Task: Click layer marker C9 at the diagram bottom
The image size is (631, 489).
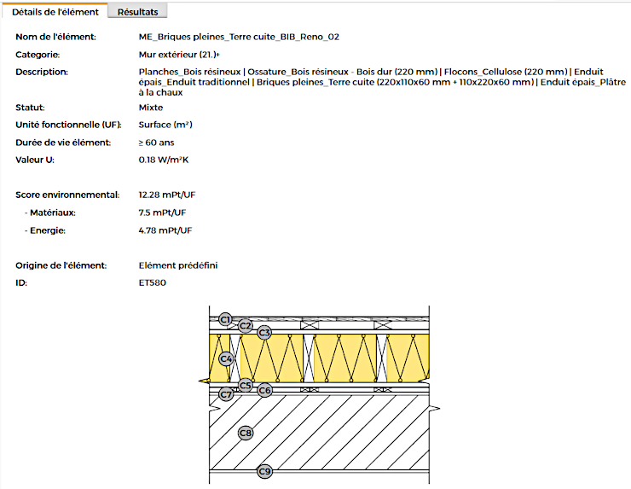Action: [x=264, y=471]
